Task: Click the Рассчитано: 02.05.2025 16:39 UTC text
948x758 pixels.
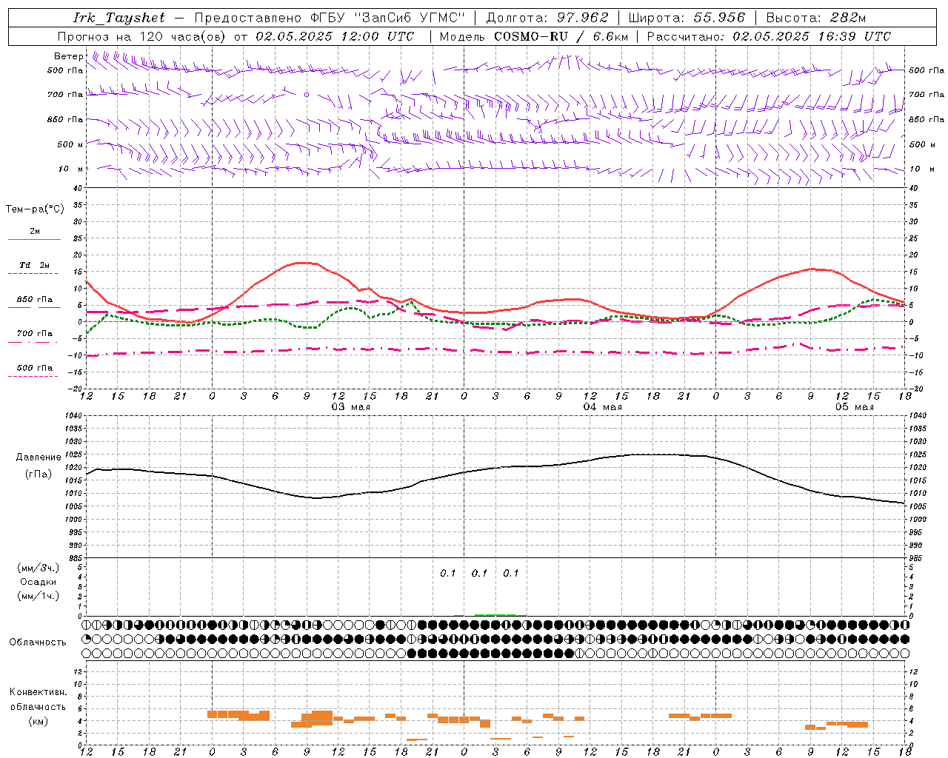Action: pyautogui.click(x=769, y=36)
